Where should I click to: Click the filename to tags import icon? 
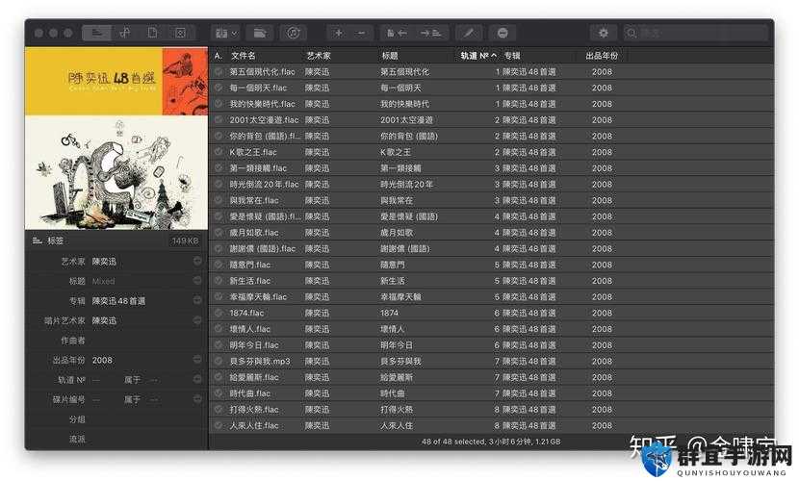[397, 33]
